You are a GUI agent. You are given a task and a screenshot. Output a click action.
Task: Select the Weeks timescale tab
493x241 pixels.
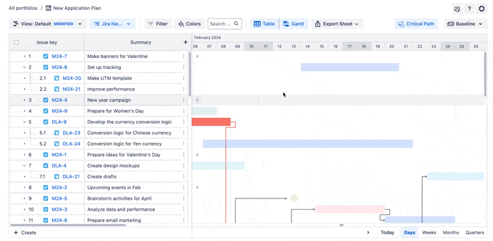tap(429, 232)
